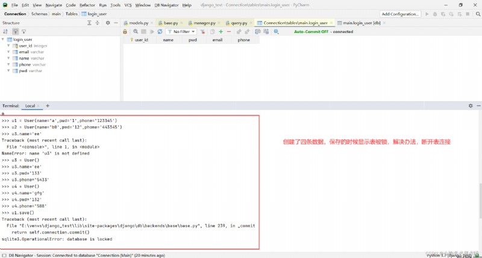Image resolution: width=482 pixels, height=258 pixels.
Task: Collapse the login_user tree node arrow
Action: pos(3,40)
